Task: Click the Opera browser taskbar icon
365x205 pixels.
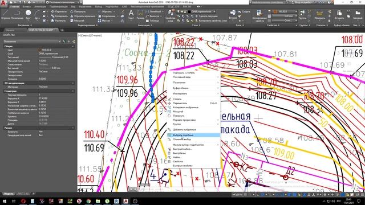Action: 23,201
